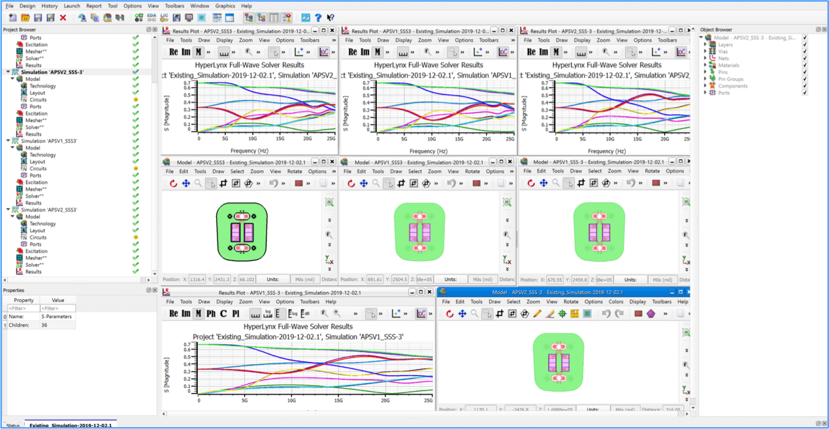Viewport: 829px width, 429px height.
Task: Toggle the Layers checkbox in Object Browser
Action: [805, 45]
